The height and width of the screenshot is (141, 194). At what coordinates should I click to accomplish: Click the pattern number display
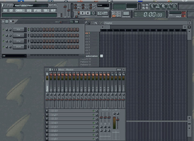[126, 13]
